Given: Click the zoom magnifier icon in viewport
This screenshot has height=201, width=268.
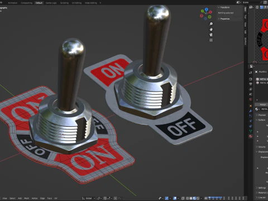Looking at the screenshot, I should click(211, 24).
